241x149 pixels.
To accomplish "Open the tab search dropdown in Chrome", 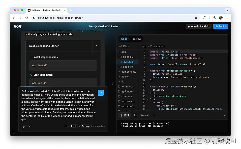I will 227,10.
